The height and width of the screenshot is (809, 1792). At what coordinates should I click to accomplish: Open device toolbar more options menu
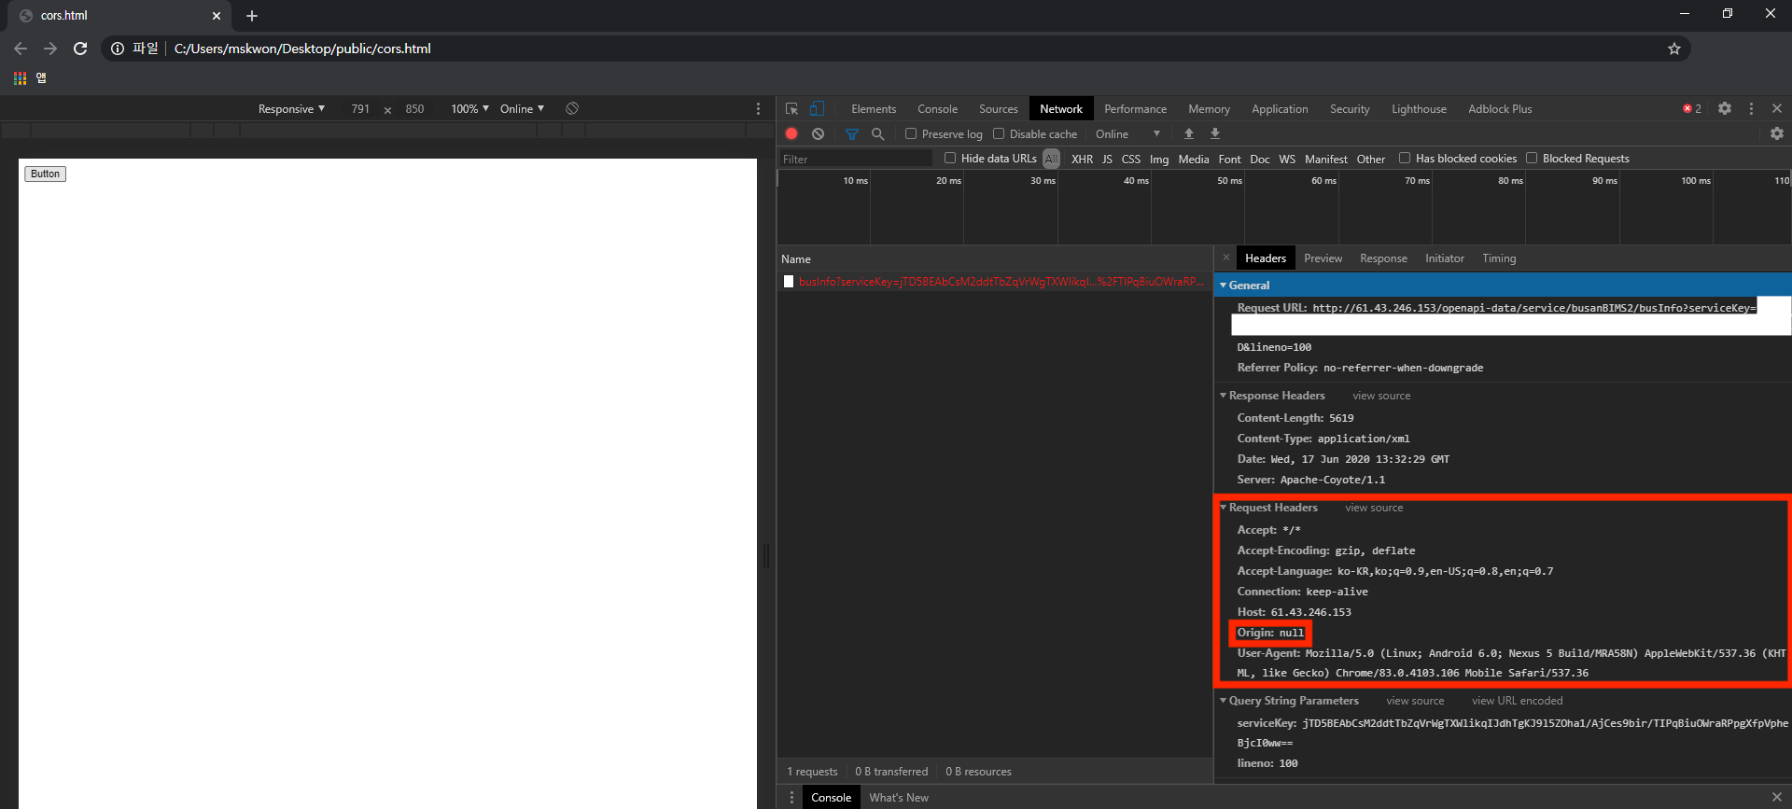(758, 108)
